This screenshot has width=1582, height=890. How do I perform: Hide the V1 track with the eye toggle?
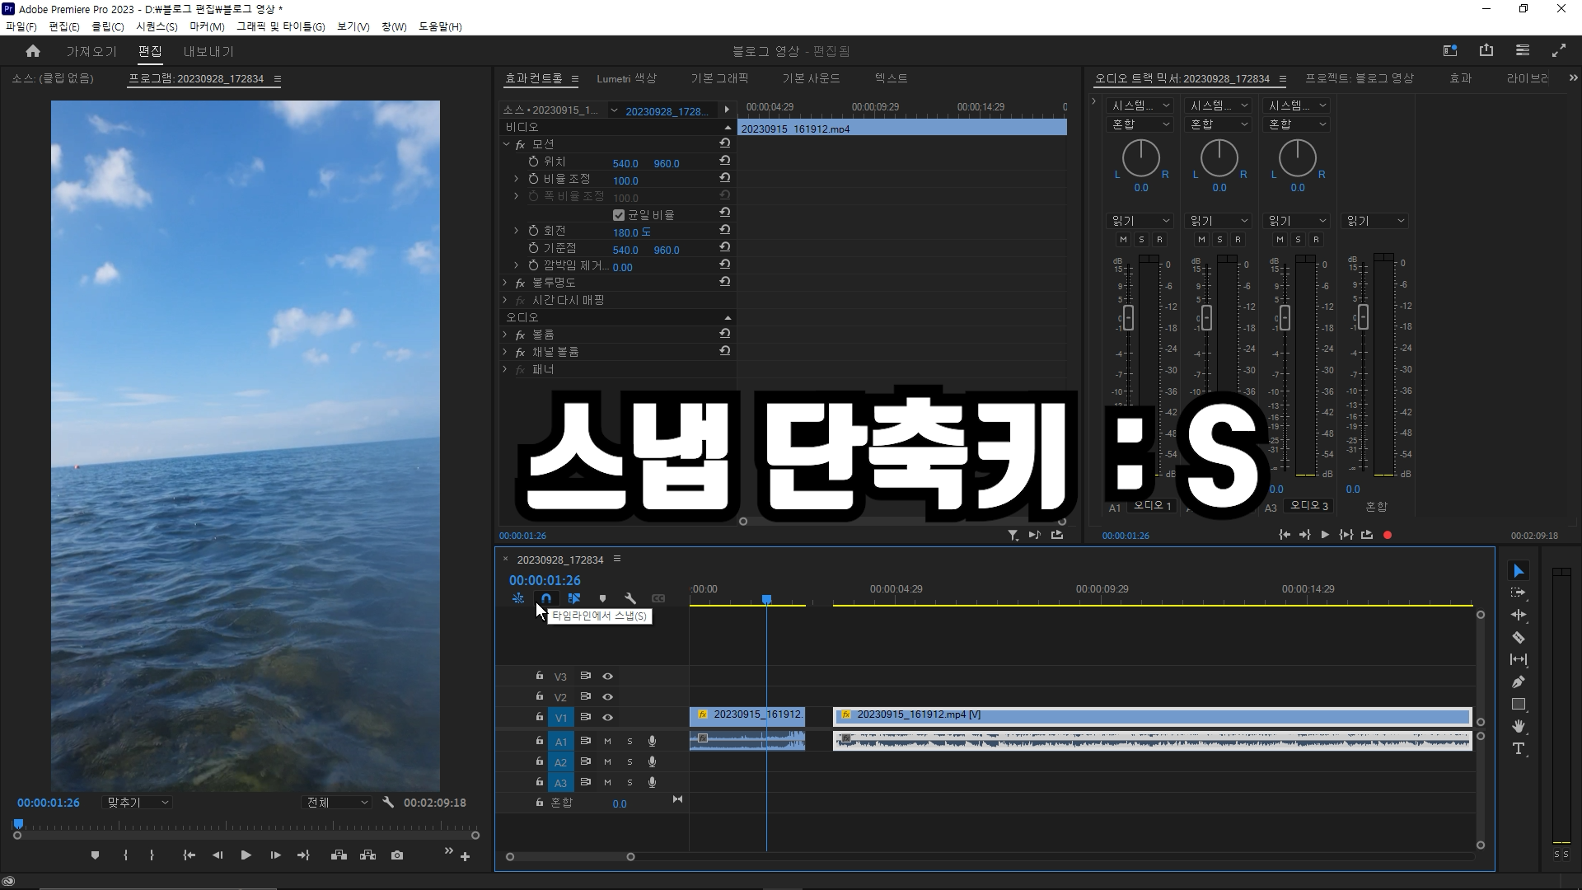pyautogui.click(x=607, y=717)
